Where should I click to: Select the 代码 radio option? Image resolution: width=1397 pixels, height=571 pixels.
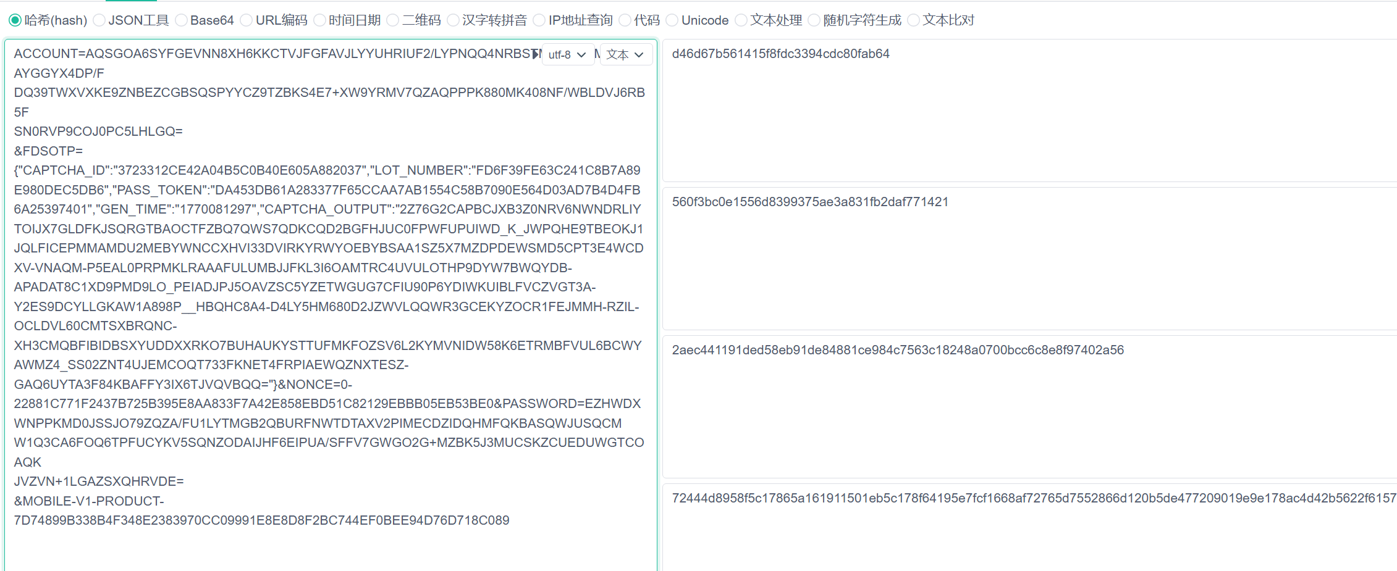pyautogui.click(x=625, y=20)
